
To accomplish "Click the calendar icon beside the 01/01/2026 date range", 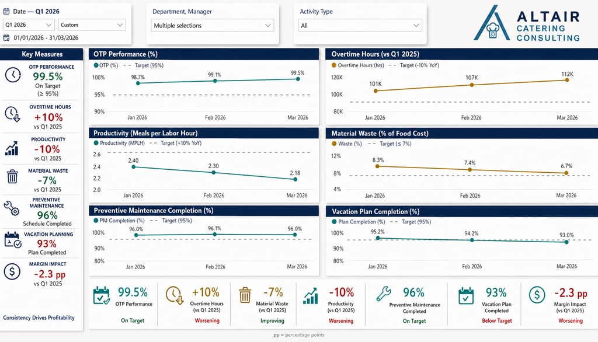I will click(6, 37).
